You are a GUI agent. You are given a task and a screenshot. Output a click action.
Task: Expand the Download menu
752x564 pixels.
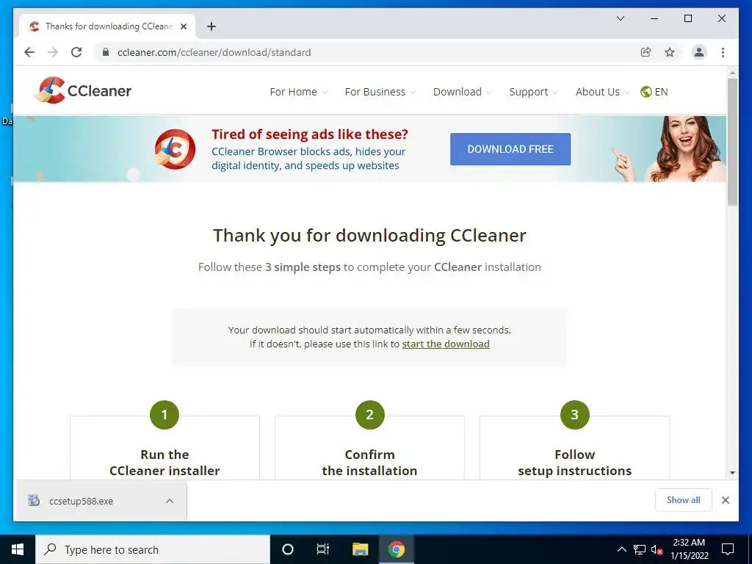pyautogui.click(x=463, y=92)
